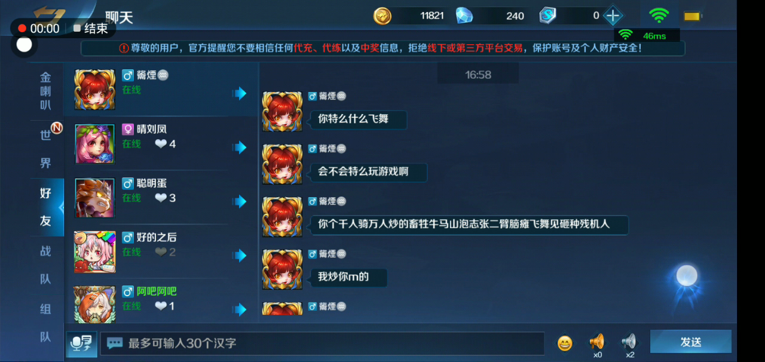Tap the floating white circle recorder button
This screenshot has height=362, width=765.
coord(25,44)
